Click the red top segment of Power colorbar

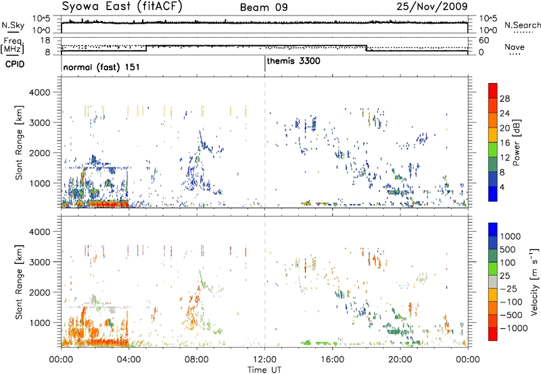493,90
